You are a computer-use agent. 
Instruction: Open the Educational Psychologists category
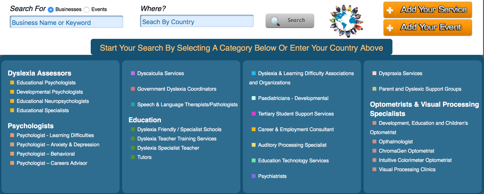tap(46, 83)
